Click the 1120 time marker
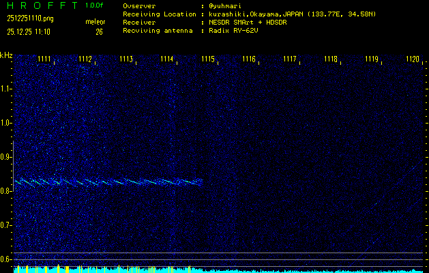 [x=413, y=59]
